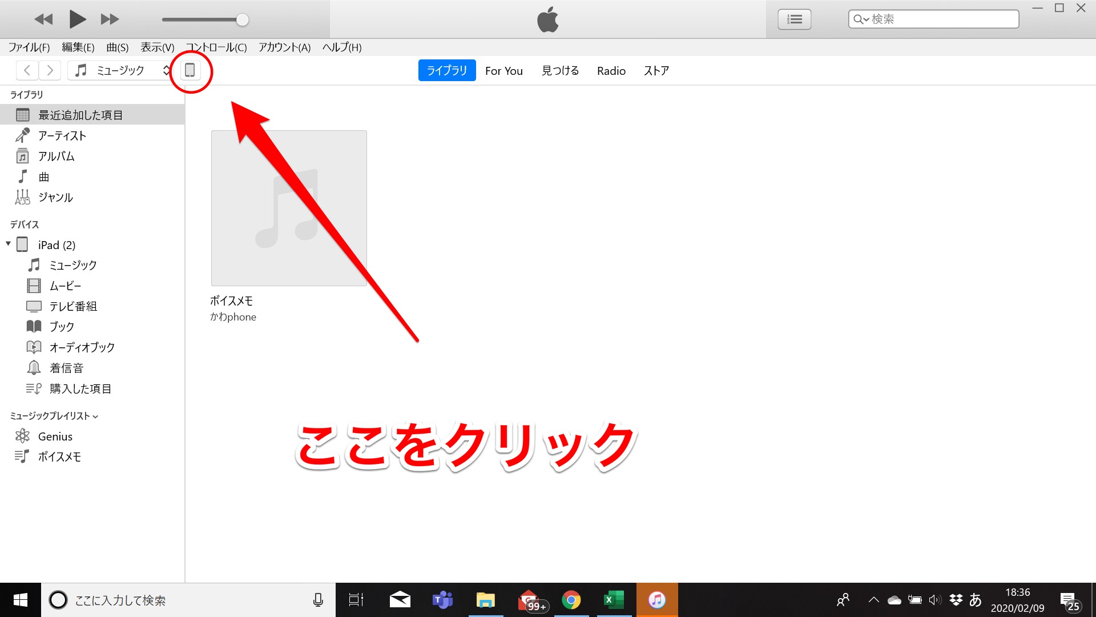Switch to the ライブラリ tab
1096x617 pixels.
[447, 70]
